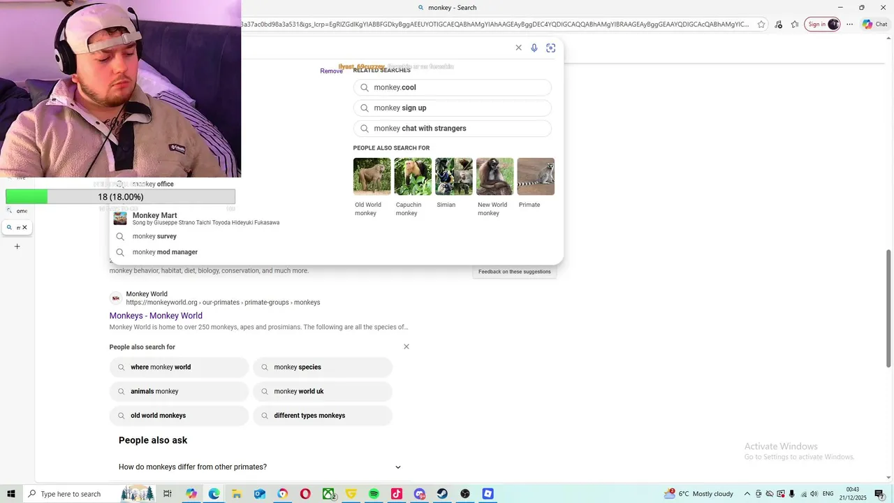Add a new vertical tab
894x503 pixels.
pyautogui.click(x=17, y=246)
